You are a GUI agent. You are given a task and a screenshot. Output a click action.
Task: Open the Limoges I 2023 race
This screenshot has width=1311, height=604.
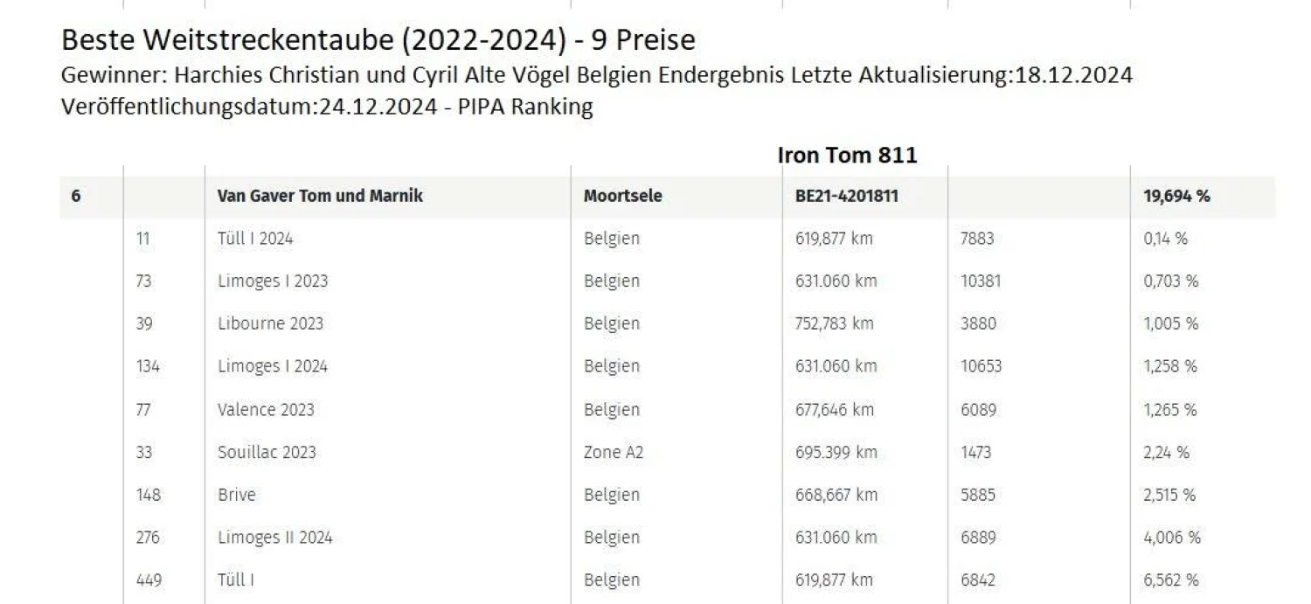tap(273, 281)
